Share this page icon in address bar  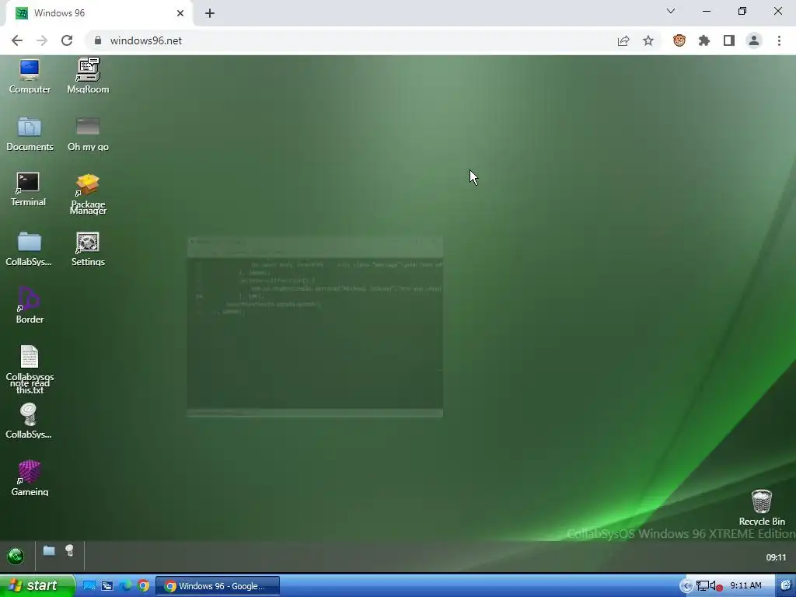pyautogui.click(x=623, y=40)
